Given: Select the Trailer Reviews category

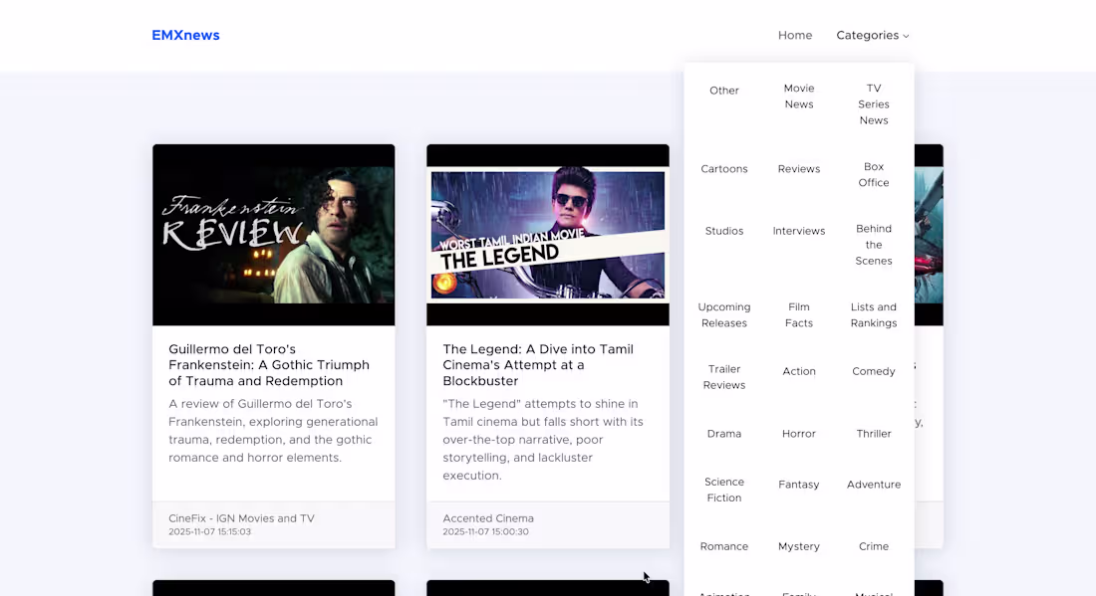Looking at the screenshot, I should pos(723,377).
